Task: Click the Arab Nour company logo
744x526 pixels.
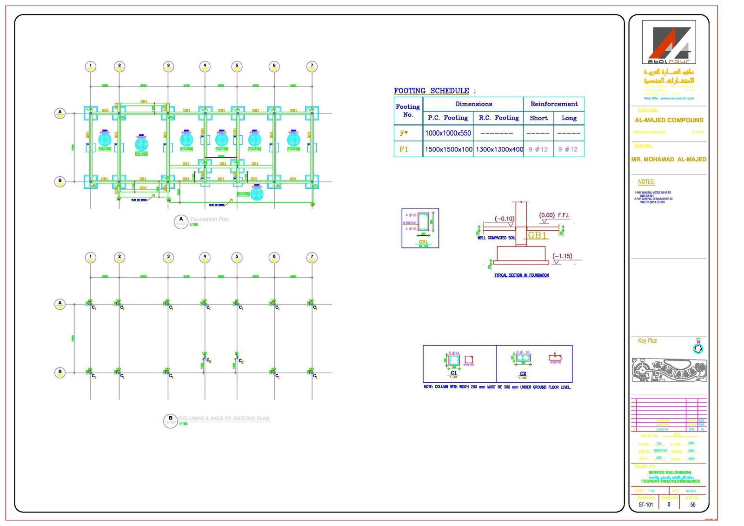Action: 669,42
